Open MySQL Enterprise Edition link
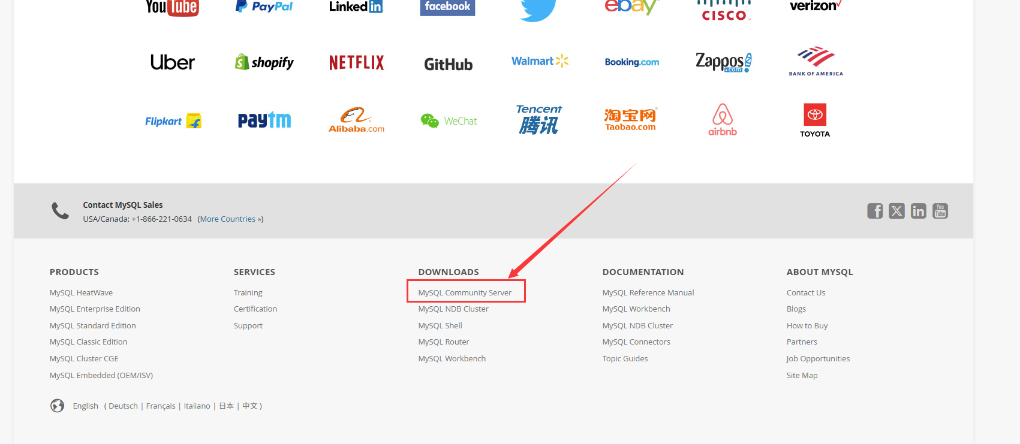Image resolution: width=1020 pixels, height=444 pixels. coord(95,309)
